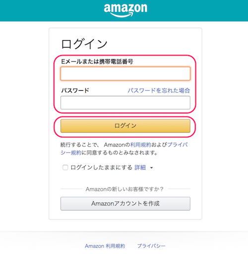Click the Amazon logo in the header

point(125,10)
